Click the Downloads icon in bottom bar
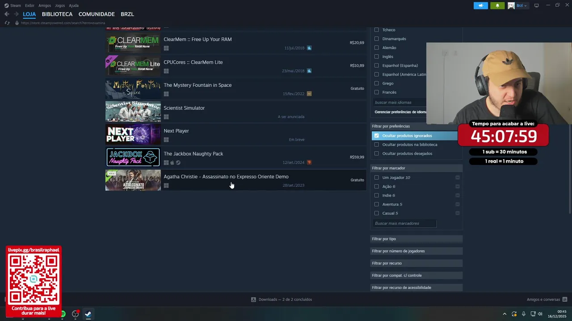 point(253,300)
